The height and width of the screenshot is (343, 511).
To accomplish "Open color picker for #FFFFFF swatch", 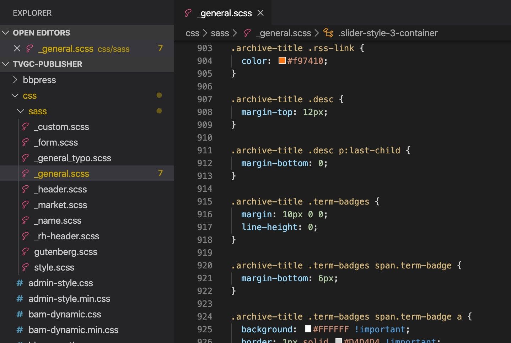I will coord(308,329).
